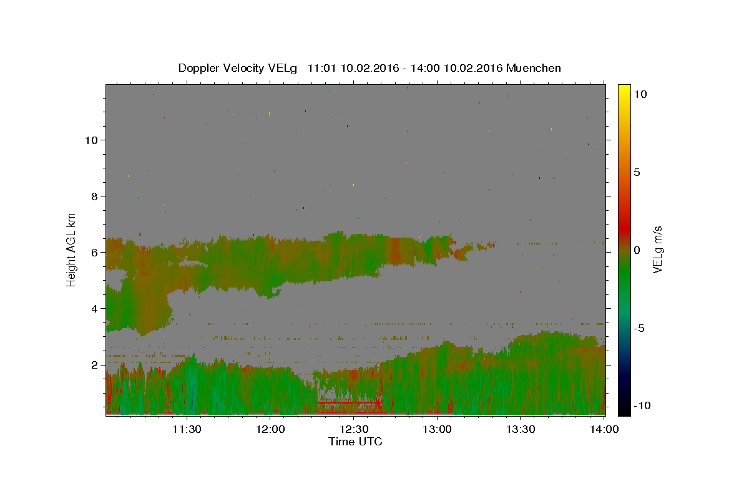The height and width of the screenshot is (499, 749).
Task: Click the black bottom of the color bar
Action: pos(624,410)
